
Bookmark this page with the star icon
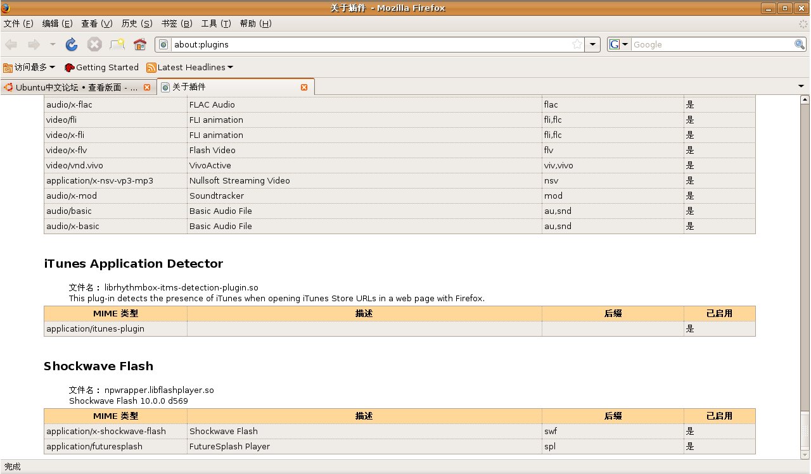(x=577, y=44)
